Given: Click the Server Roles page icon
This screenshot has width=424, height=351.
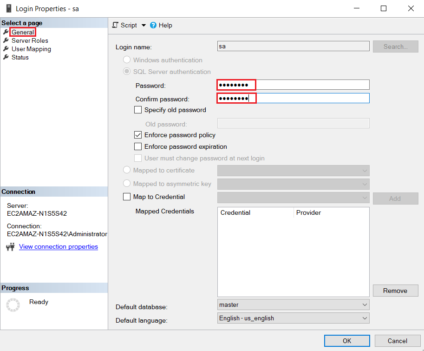Looking at the screenshot, I should tap(7, 40).
